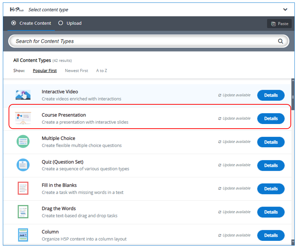Click the Course Presentation icon
The width and height of the screenshot is (299, 248).
click(23, 118)
